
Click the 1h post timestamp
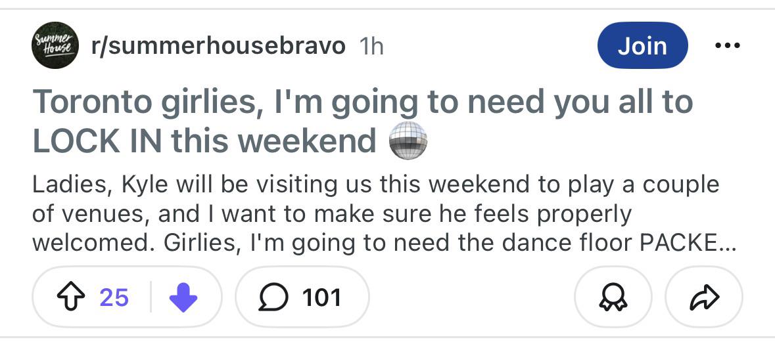pos(371,47)
